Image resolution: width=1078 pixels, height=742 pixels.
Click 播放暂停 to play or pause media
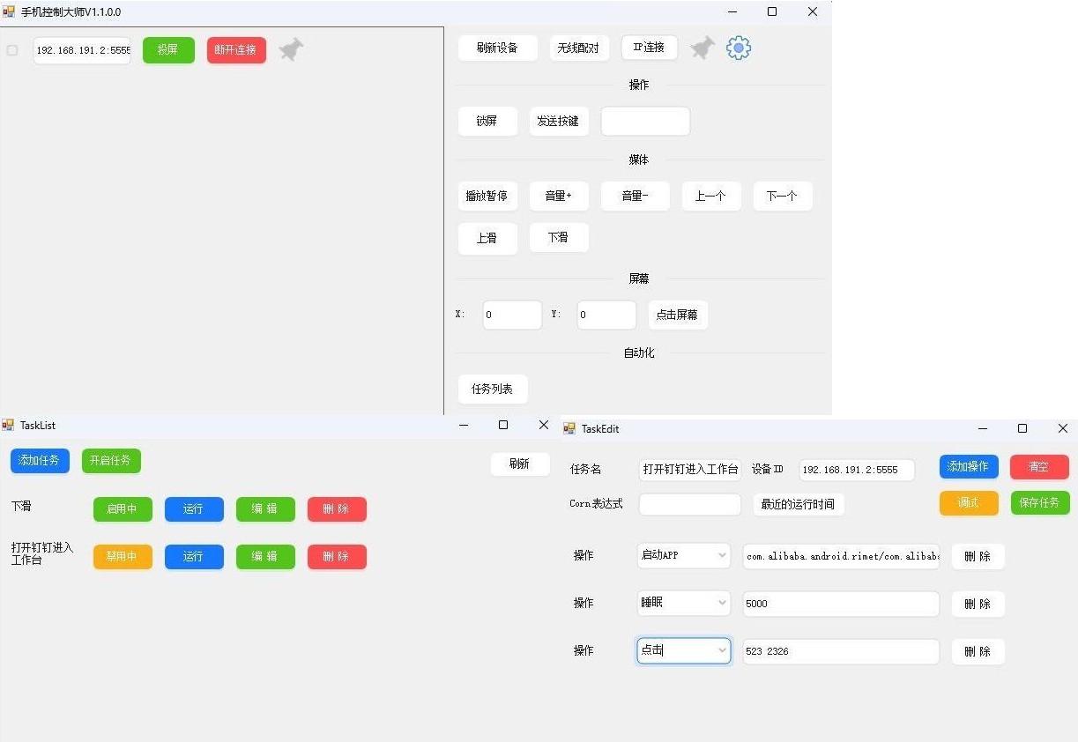coord(487,196)
